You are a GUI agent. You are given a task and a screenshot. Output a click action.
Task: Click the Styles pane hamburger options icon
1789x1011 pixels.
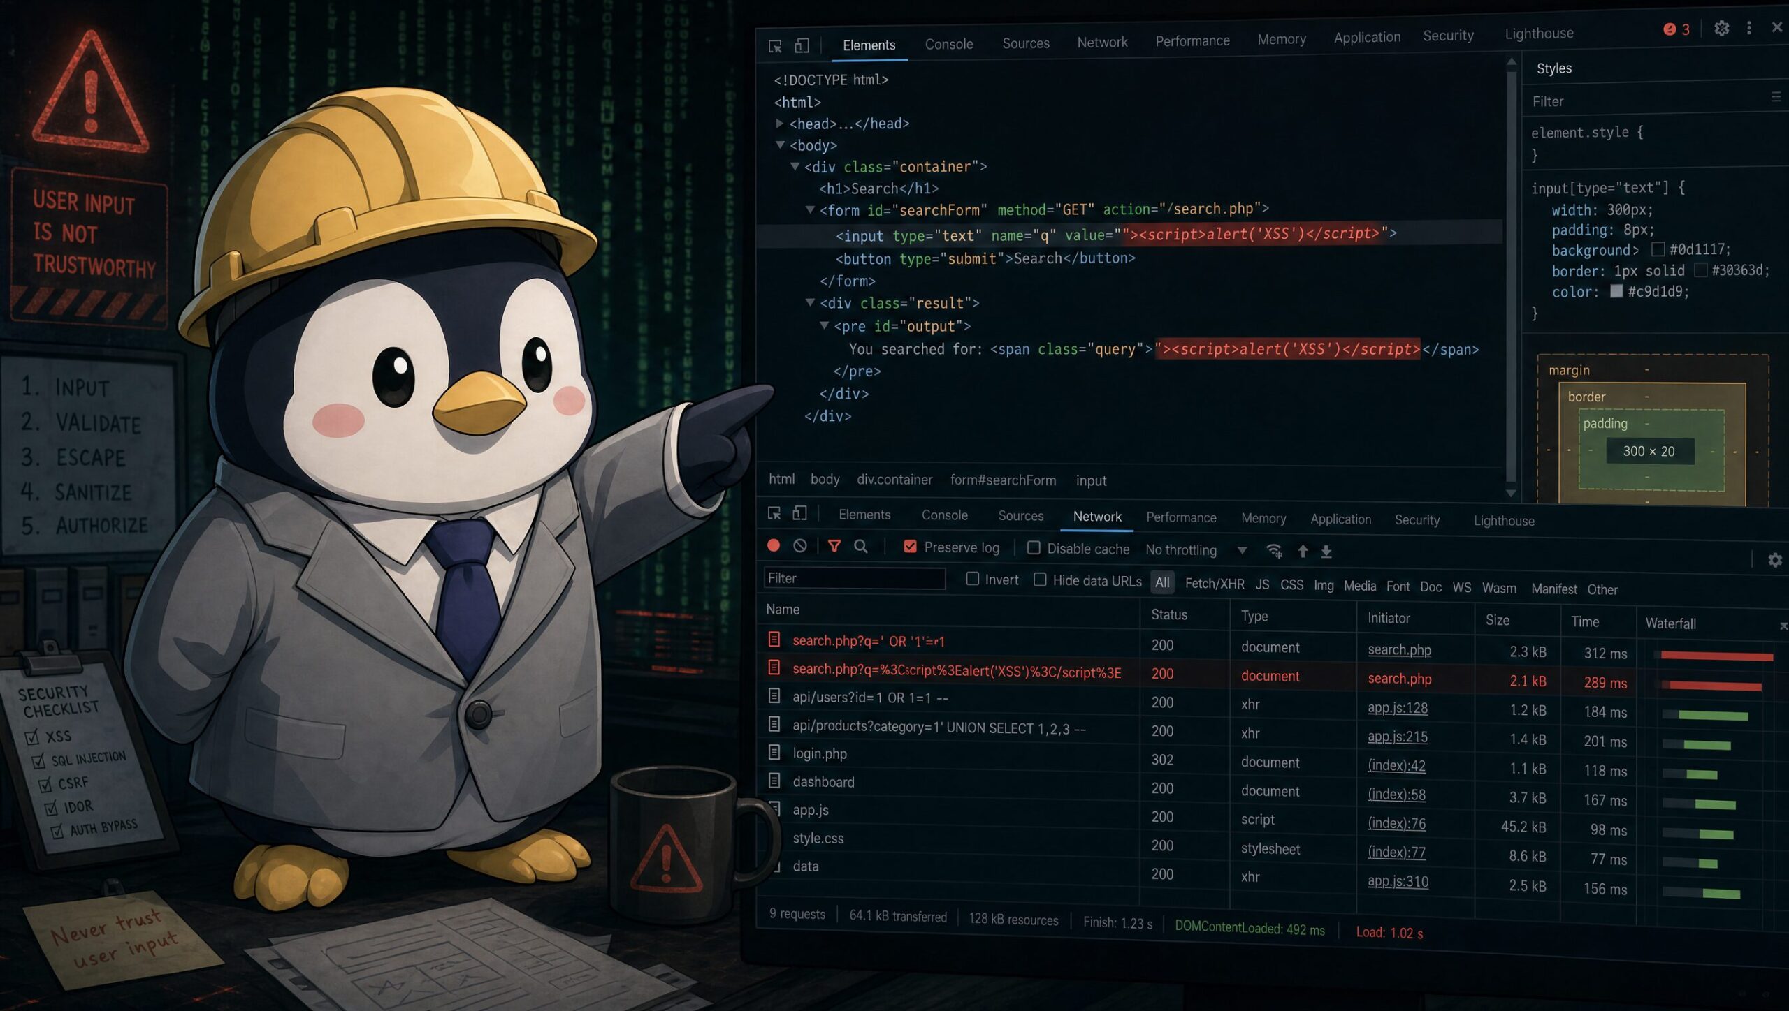tap(1776, 97)
